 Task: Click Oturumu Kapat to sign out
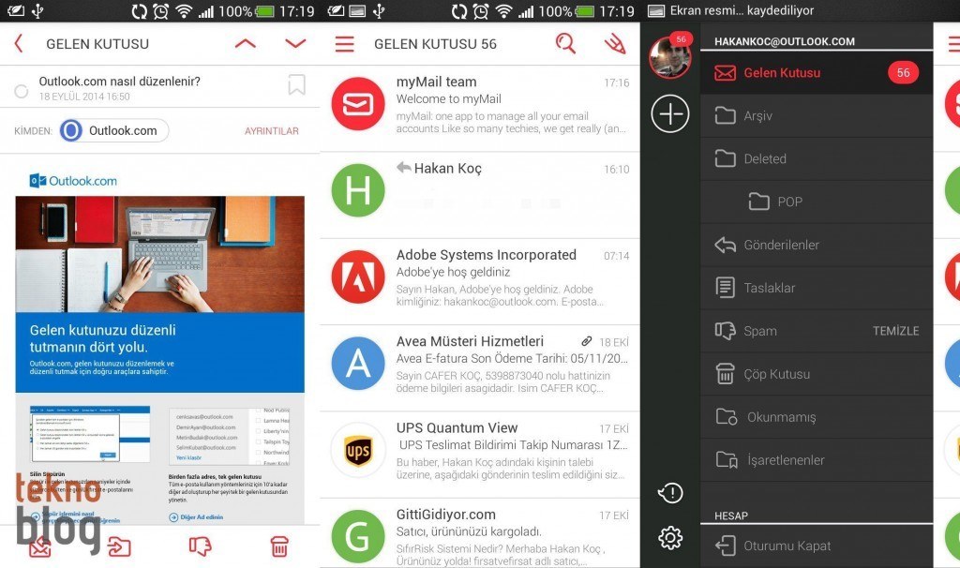click(x=787, y=546)
